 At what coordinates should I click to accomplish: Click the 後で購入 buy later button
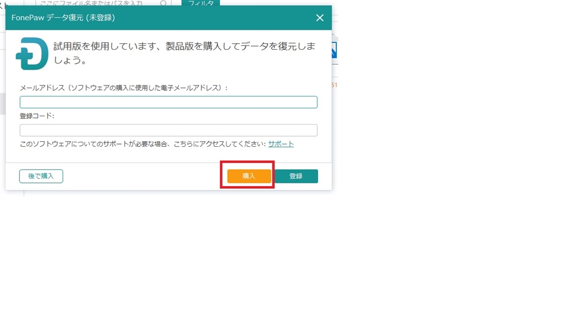click(x=41, y=176)
